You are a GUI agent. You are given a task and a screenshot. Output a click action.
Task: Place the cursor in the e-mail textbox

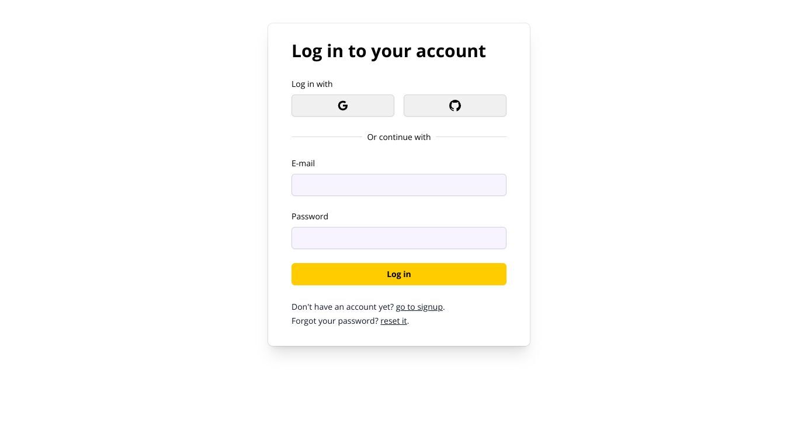click(x=399, y=185)
